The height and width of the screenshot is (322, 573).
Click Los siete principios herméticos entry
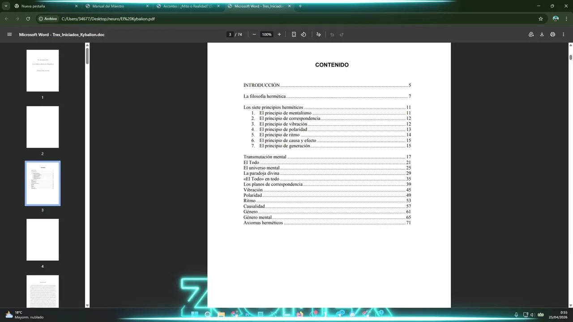(x=327, y=107)
